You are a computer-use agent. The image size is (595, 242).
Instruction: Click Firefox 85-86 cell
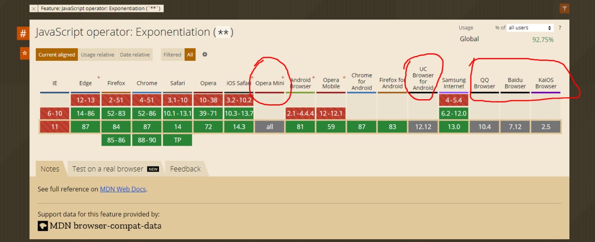point(116,140)
